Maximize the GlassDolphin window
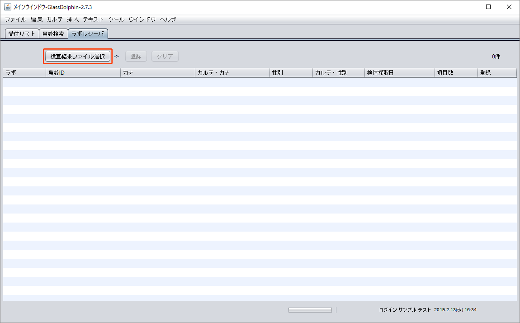The image size is (520, 323). click(488, 7)
